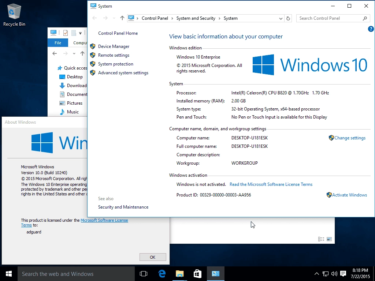Image resolution: width=375 pixels, height=281 pixels.
Task: Click the Control Panel taskbar button
Action: tap(215, 274)
